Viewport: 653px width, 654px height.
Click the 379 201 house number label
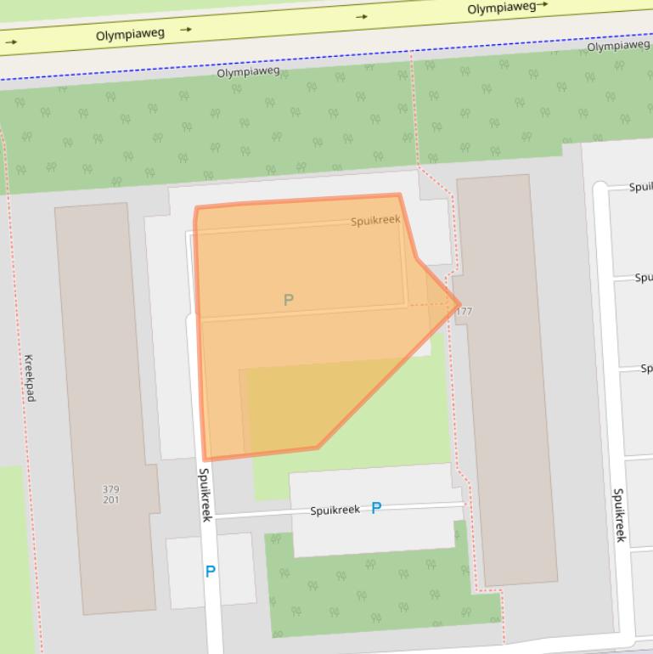110,494
